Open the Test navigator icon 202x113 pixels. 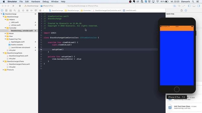pos(23,10)
